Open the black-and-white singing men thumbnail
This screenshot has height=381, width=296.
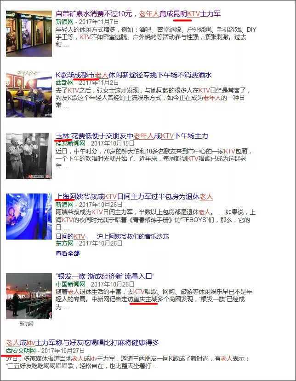29,156
